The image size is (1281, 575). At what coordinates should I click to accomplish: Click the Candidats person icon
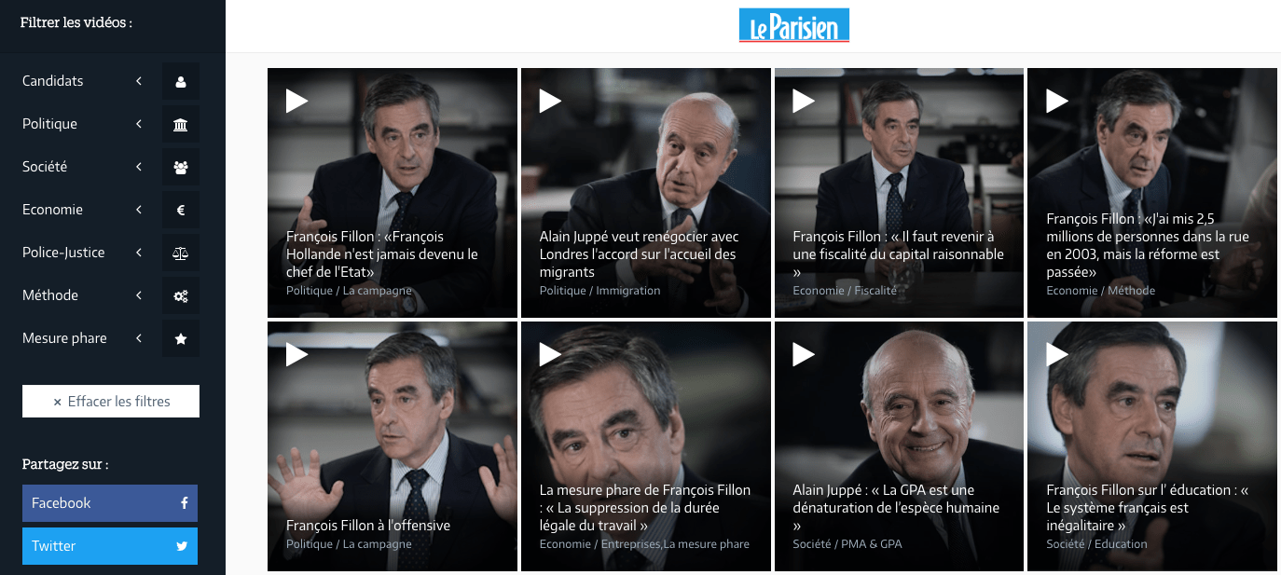(x=181, y=81)
